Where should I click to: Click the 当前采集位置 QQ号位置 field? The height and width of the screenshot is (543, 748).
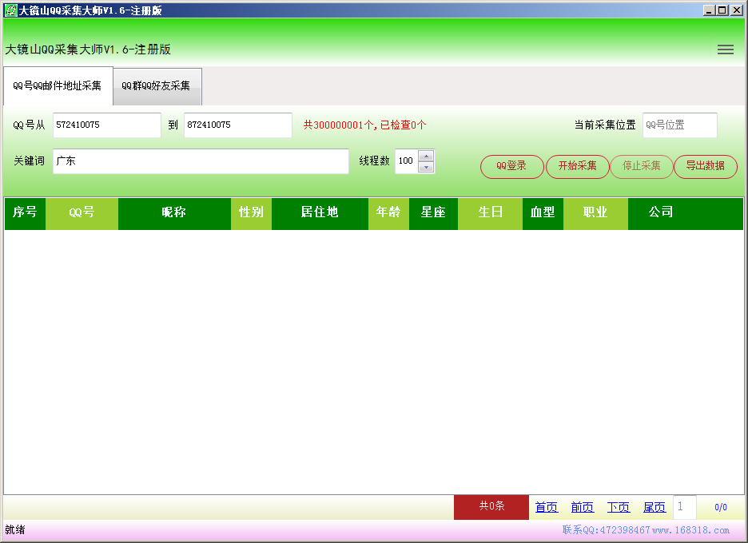pyautogui.click(x=679, y=125)
